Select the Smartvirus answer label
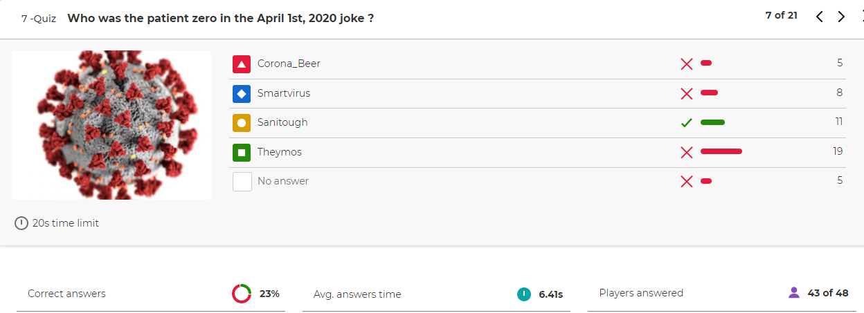 (x=284, y=93)
